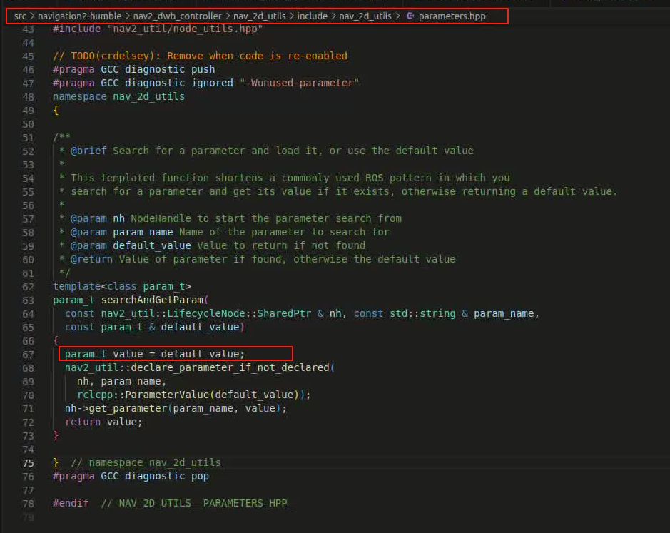This screenshot has width=670, height=533.
Task: Open the navigation2-humble breadcrumb segment
Action: tap(79, 16)
